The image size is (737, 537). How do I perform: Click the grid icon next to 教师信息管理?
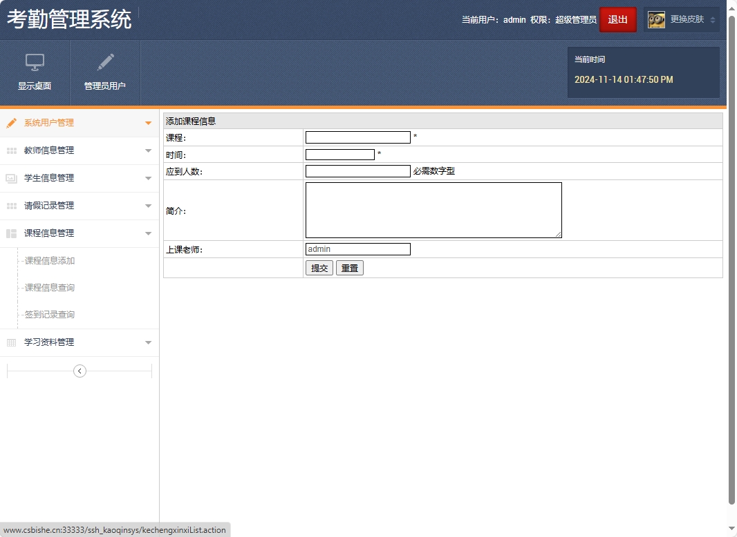pos(10,150)
